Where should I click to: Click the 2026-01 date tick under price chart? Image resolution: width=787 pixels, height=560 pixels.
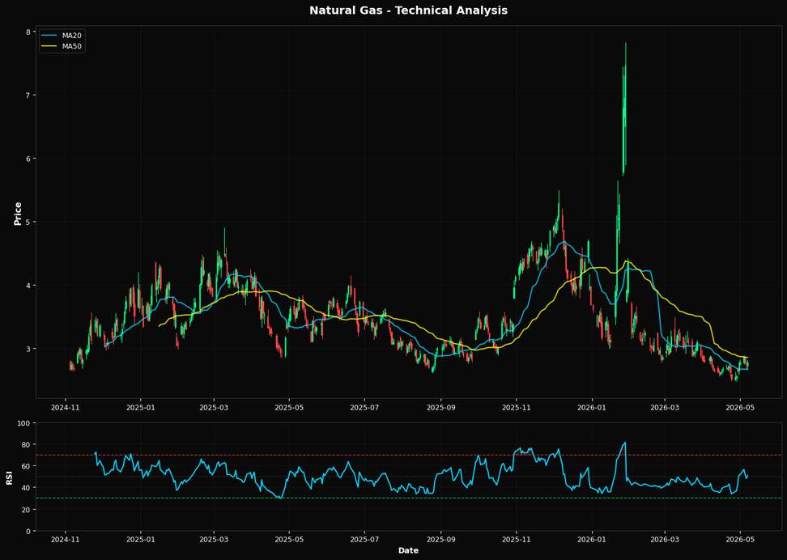point(592,407)
